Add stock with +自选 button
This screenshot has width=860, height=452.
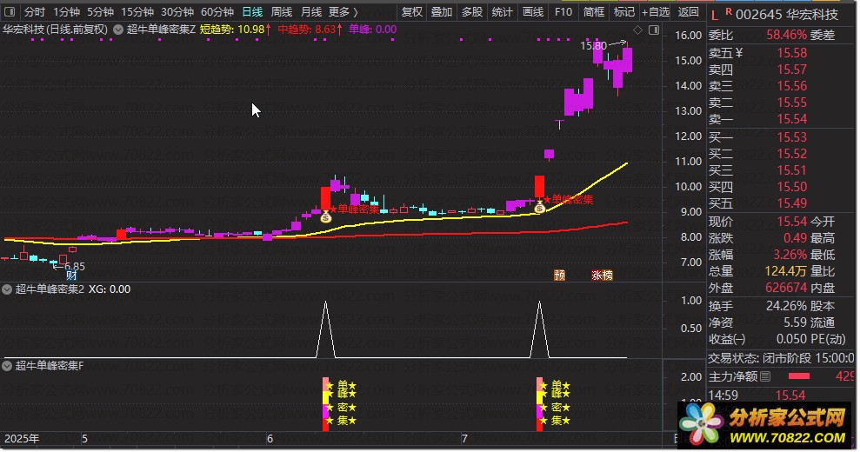click(656, 11)
